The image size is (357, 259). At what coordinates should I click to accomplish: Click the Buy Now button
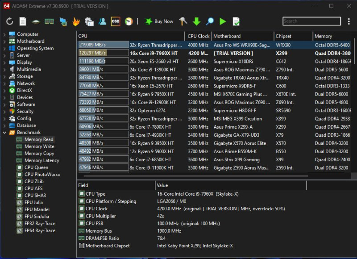(x=159, y=21)
